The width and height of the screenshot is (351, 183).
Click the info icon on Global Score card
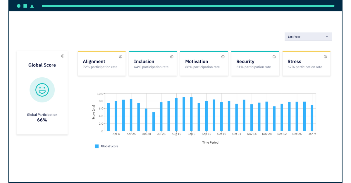[x=63, y=56]
